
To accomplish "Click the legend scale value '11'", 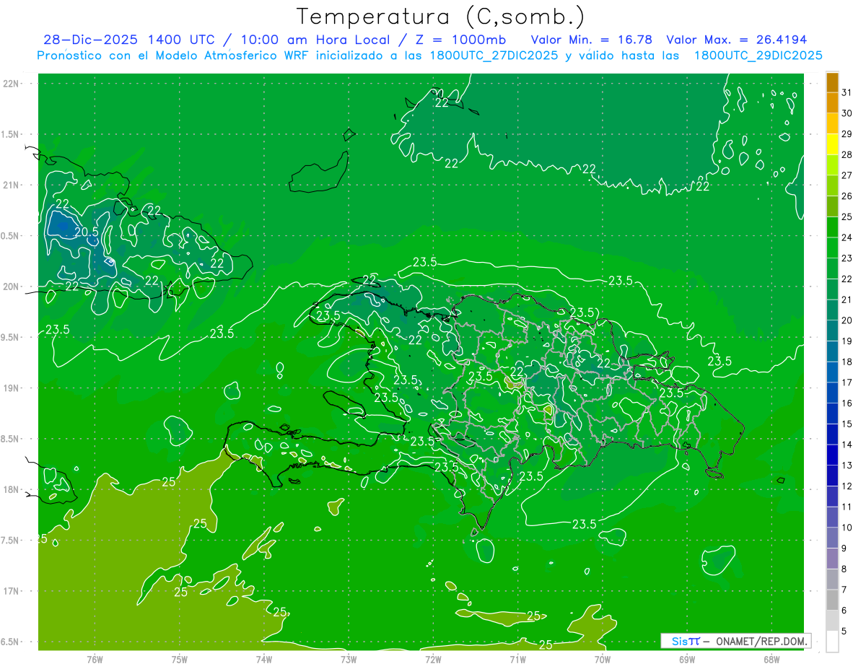I will pyautogui.click(x=847, y=507).
